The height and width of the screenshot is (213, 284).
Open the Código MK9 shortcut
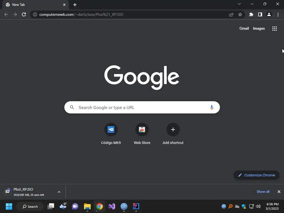point(111,134)
